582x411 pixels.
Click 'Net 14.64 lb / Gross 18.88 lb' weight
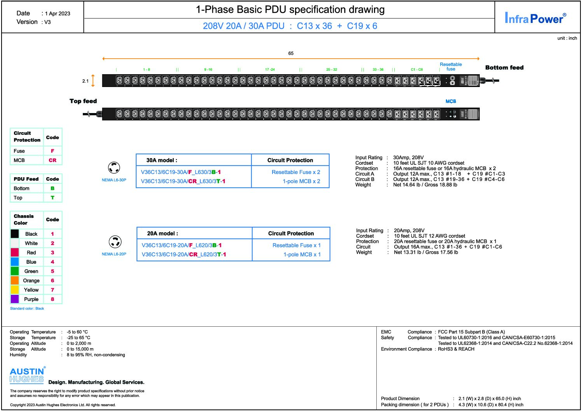pyautogui.click(x=425, y=185)
